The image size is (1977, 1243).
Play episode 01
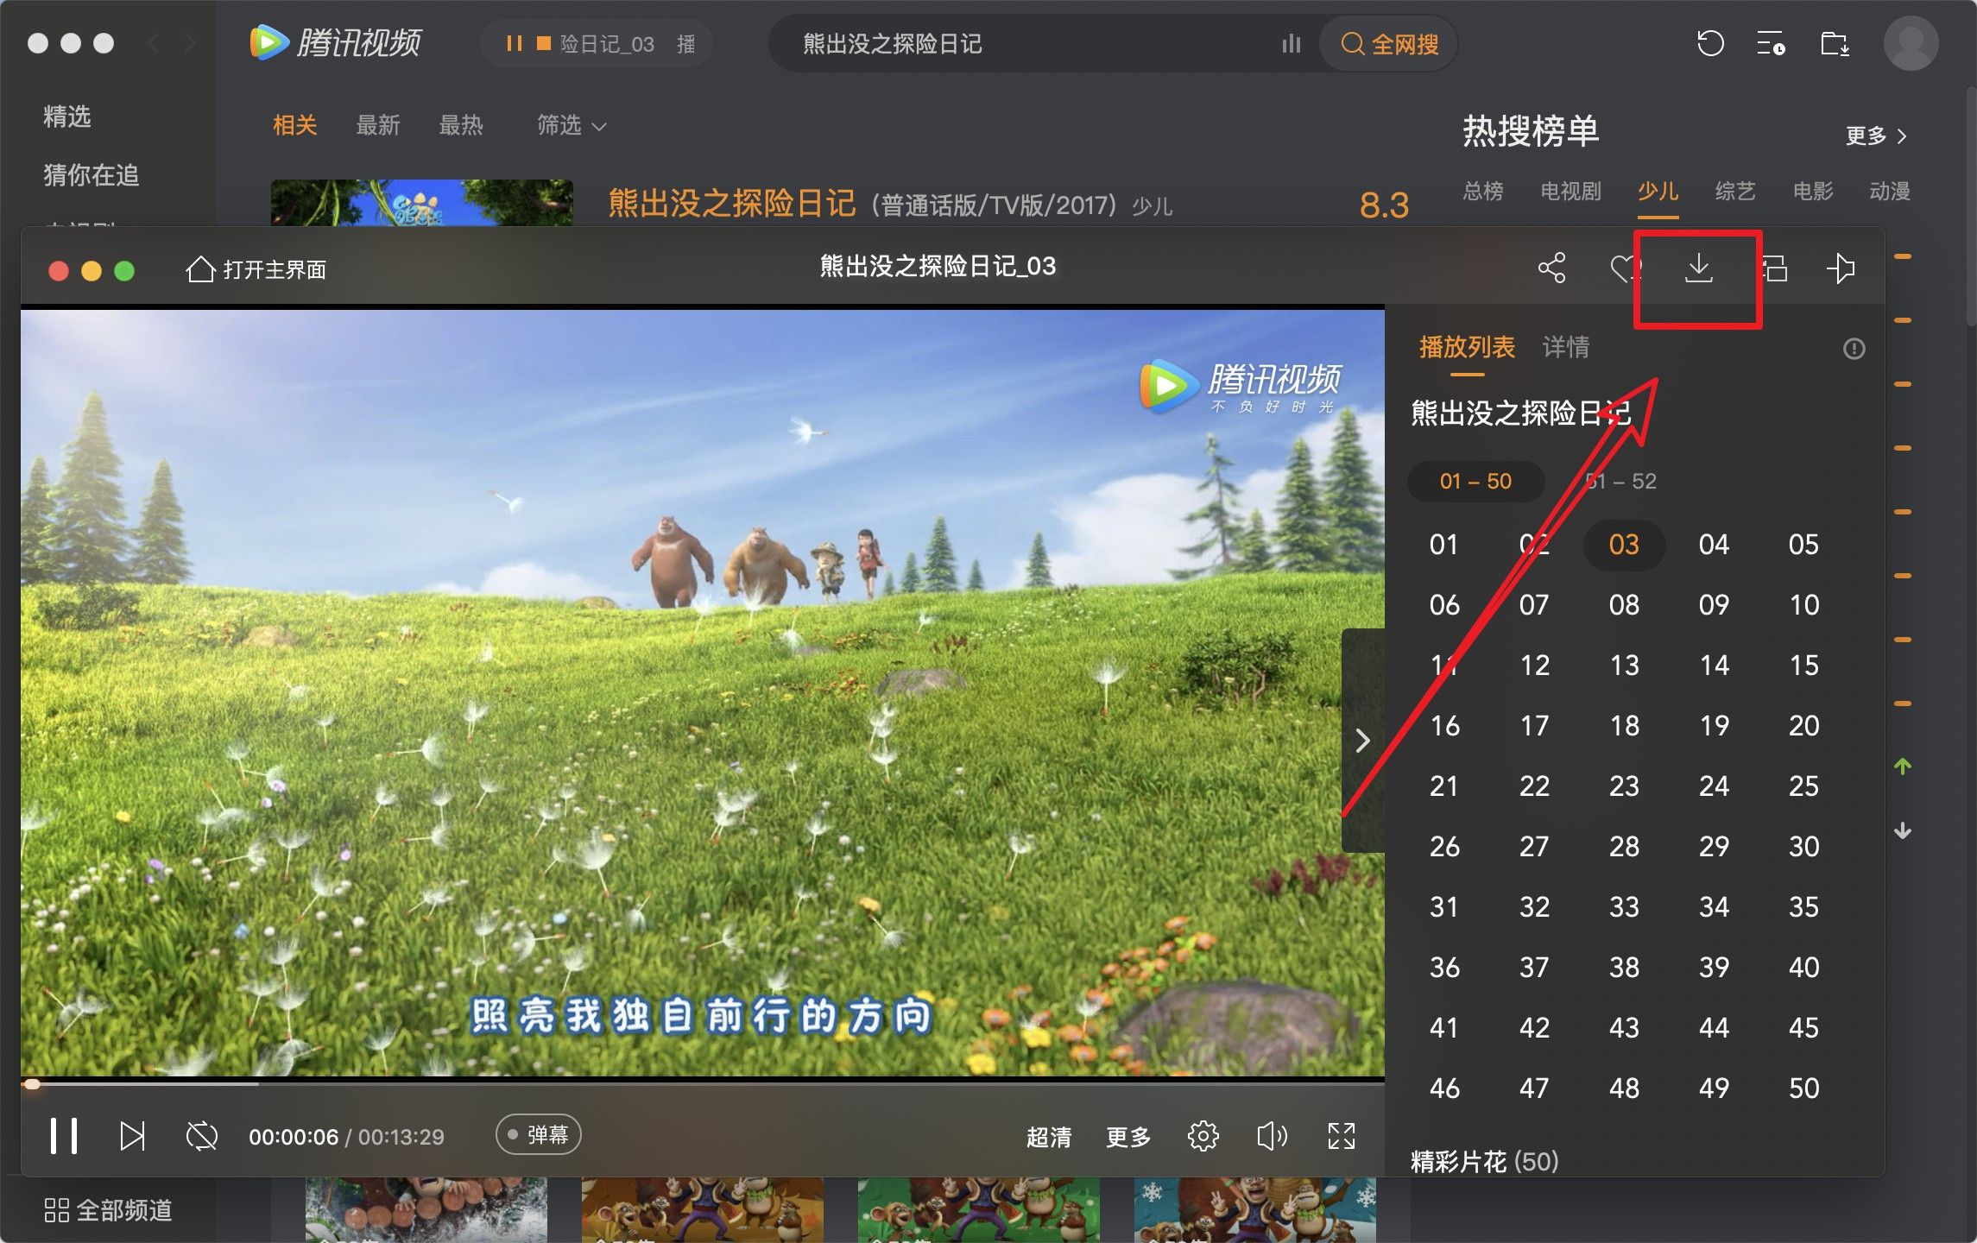click(1443, 545)
